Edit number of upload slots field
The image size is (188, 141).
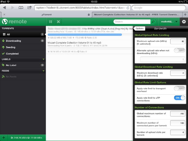[x=178, y=132]
